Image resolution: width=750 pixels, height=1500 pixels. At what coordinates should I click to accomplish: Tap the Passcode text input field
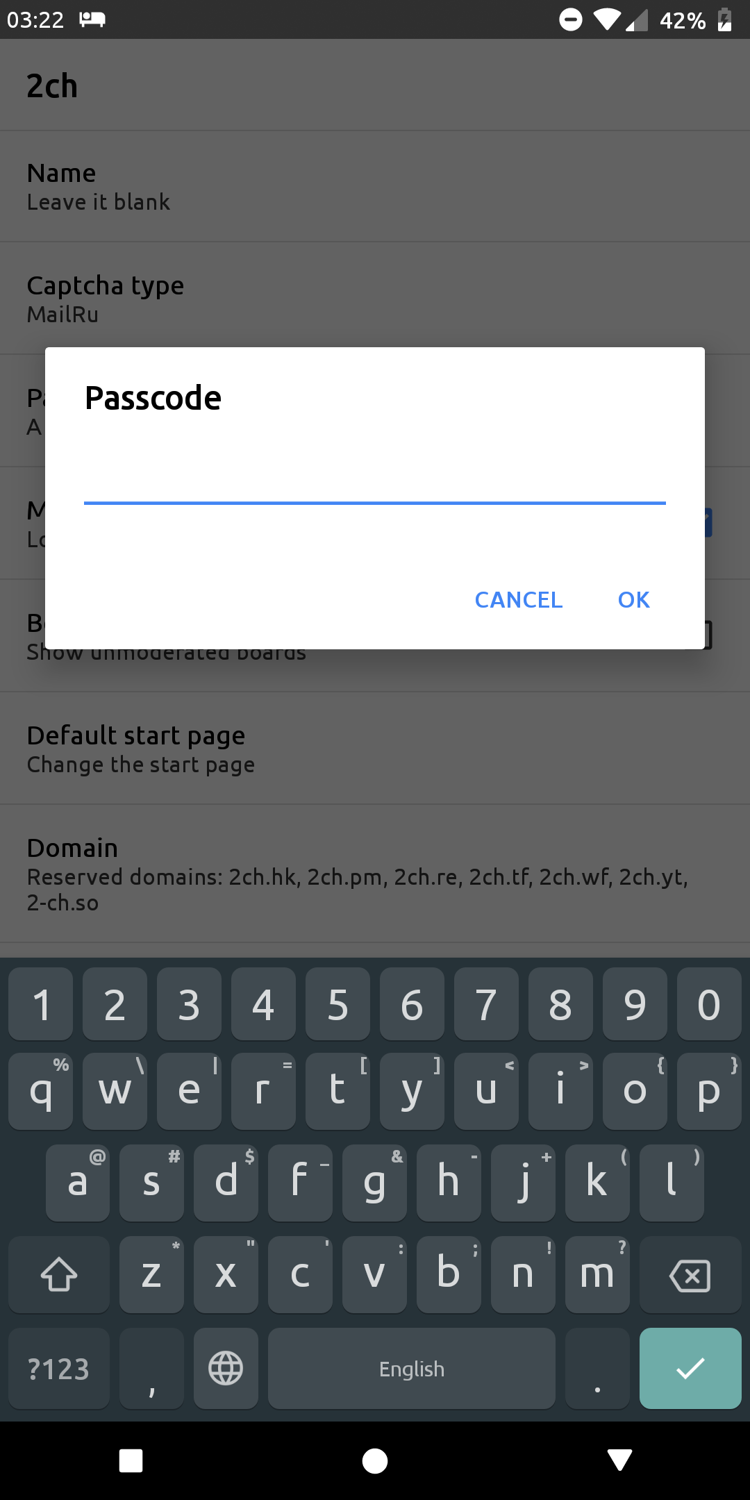point(375,479)
